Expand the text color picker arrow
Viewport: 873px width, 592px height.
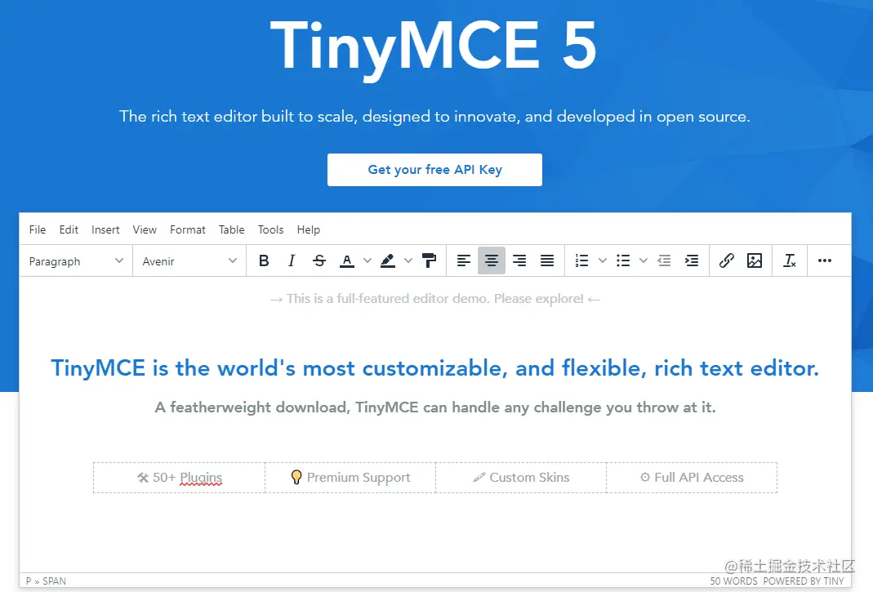click(367, 260)
